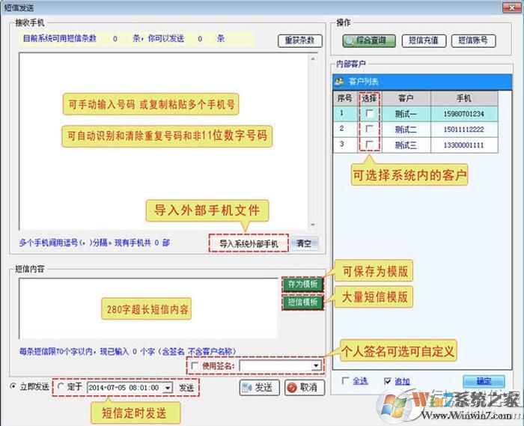This screenshot has width=524, height=426.
Task: Click the 确定 confirm button
Action: coord(484,381)
